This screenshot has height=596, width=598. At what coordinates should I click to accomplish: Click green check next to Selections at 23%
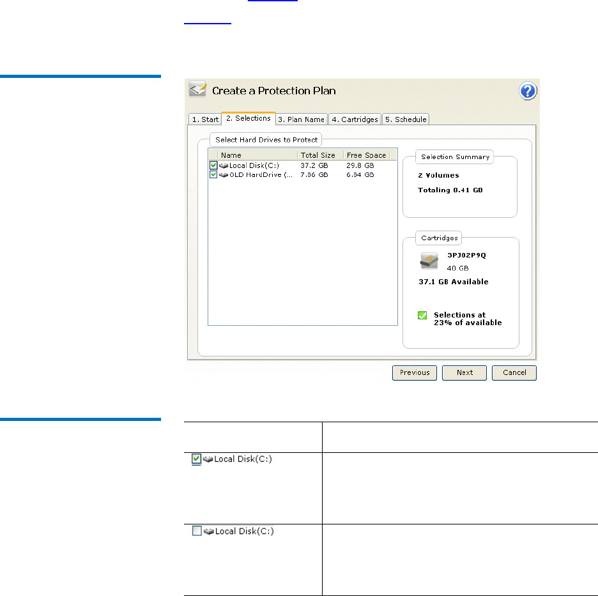[x=422, y=315]
